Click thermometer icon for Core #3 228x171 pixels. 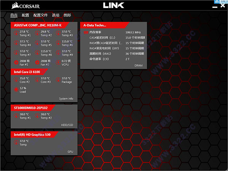[x=37, y=80]
